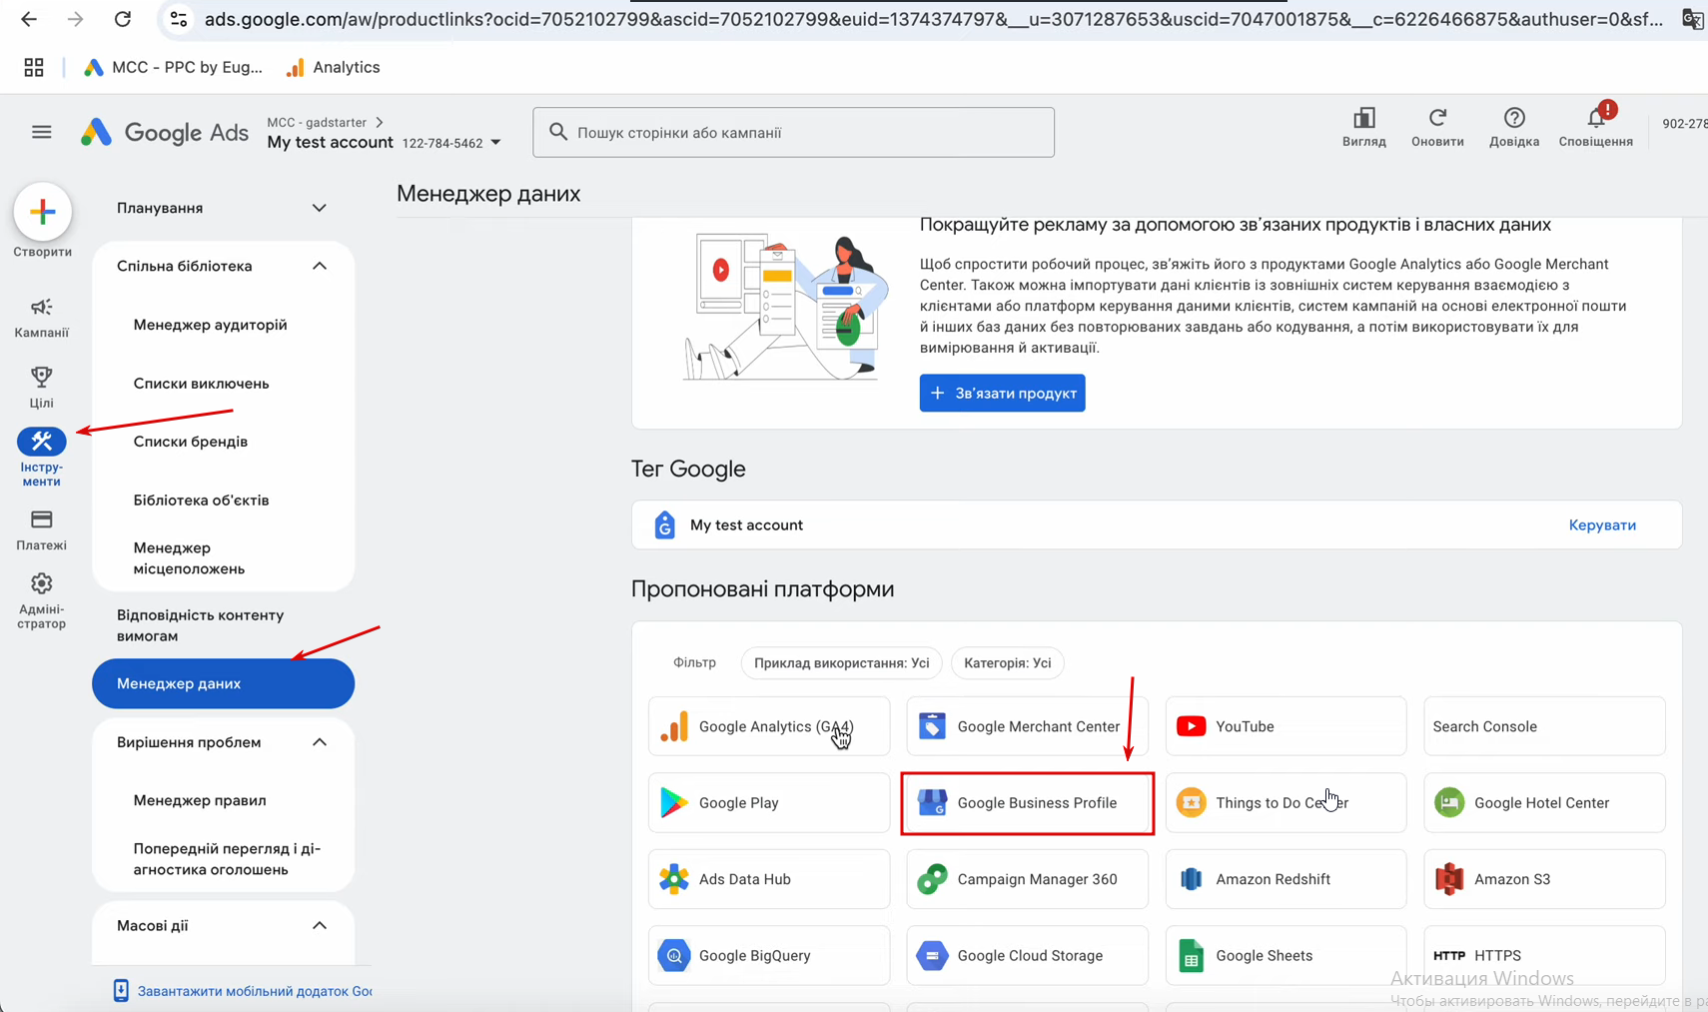View site information icon in address bar
1708x1012 pixels.
(179, 19)
